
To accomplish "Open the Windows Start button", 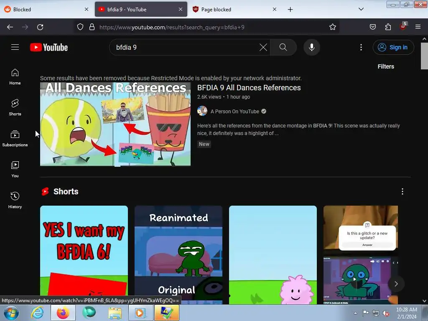I will 11,313.
